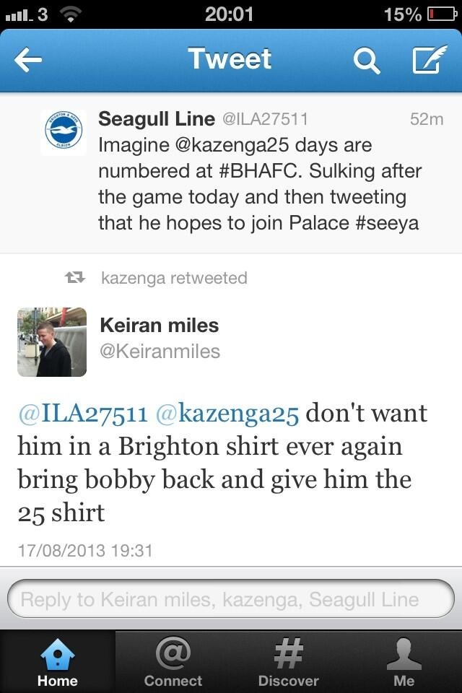Viewport: 462px width, 693px height.
Task: Tap the reply input field
Action: click(x=231, y=599)
